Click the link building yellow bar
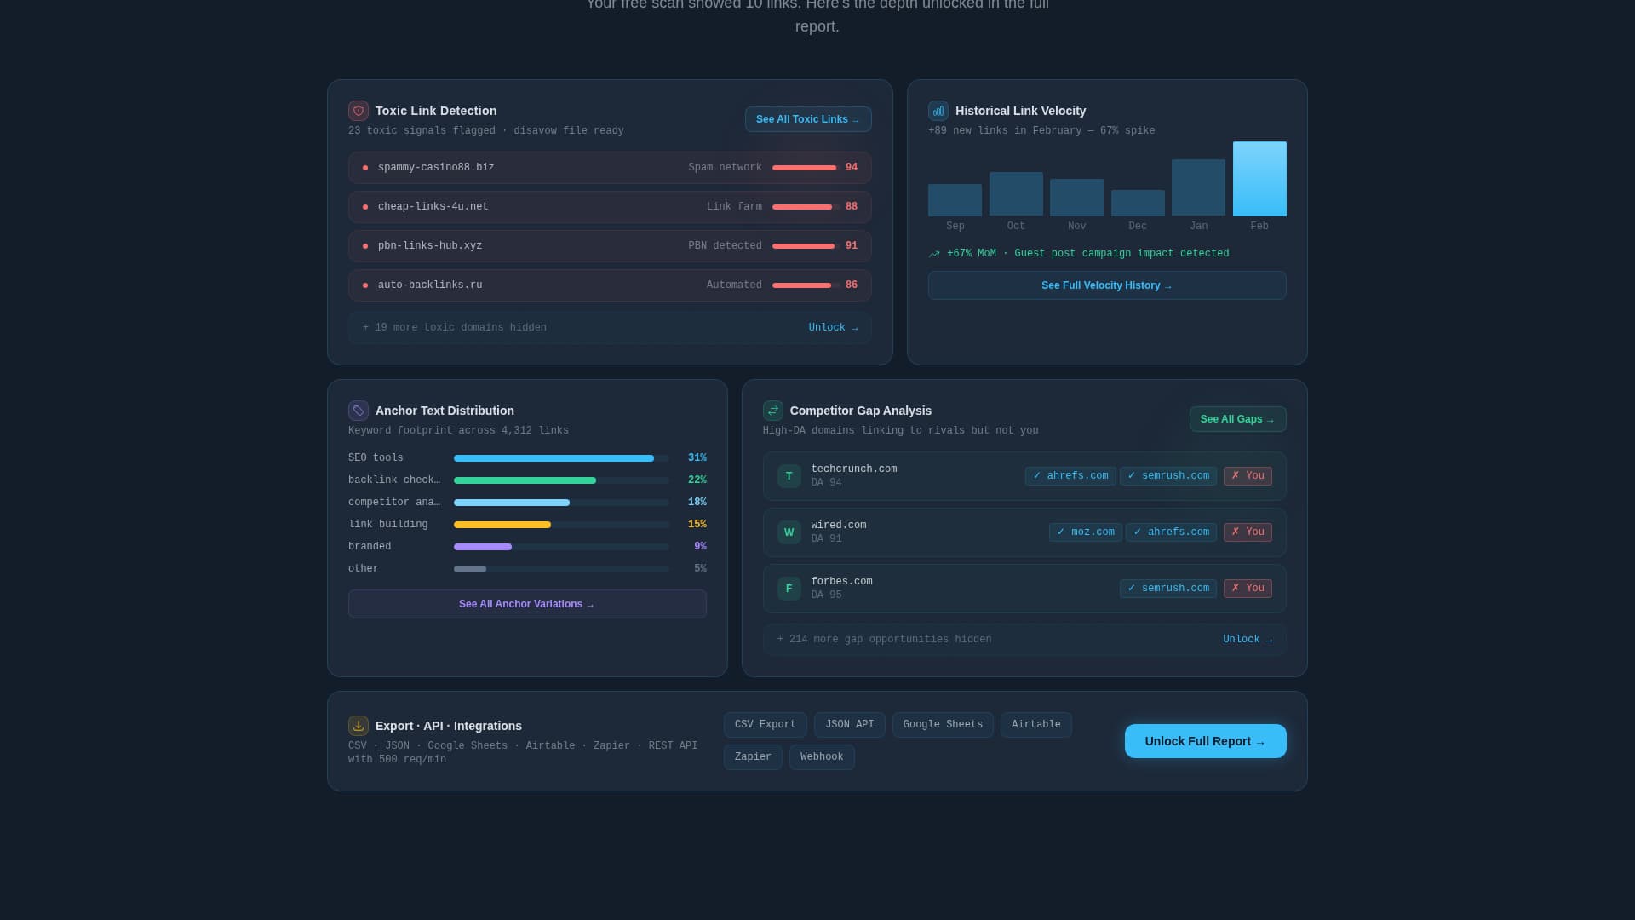Screen dimensions: 1635x920 click(502, 525)
